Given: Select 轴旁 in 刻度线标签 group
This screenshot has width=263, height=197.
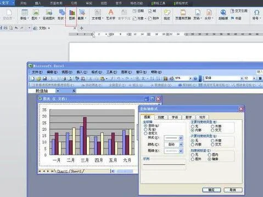Looking at the screenshot, I should [210, 159].
